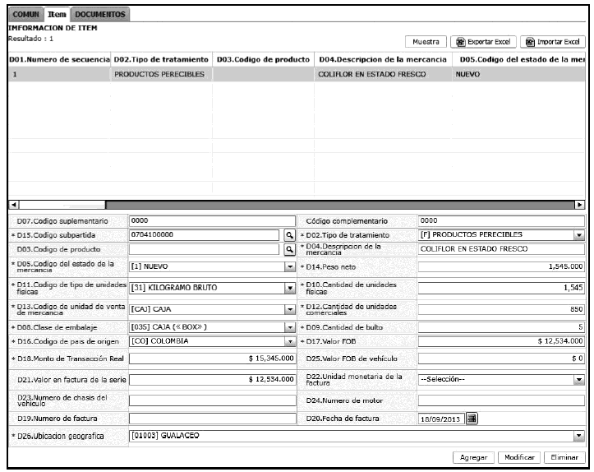
Task: Click the table's right scroll arrow
Action: pos(579,205)
